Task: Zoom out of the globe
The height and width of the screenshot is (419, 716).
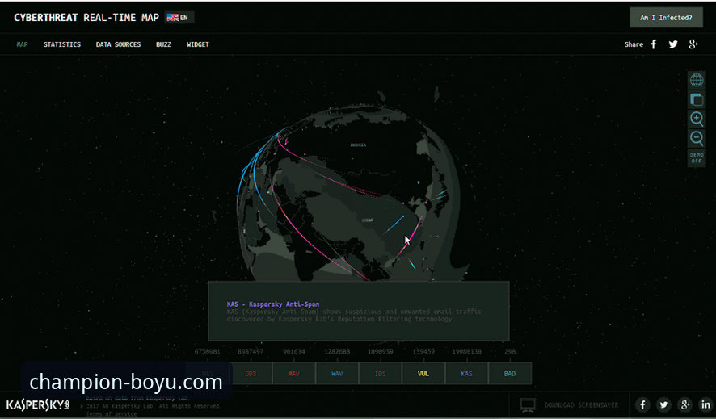Action: (696, 138)
